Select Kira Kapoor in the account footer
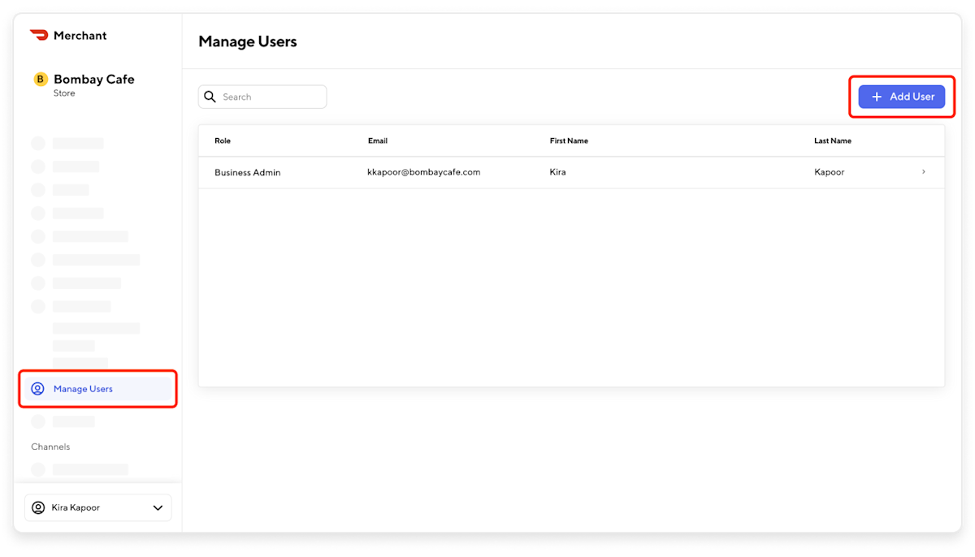This screenshot has width=975, height=557. point(75,507)
